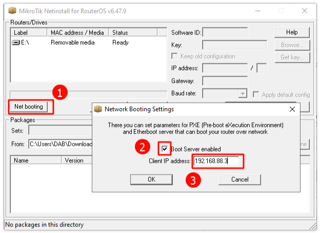Screen dimensions: 320x233
Task: Focus the Client IP address field
Action: click(216, 161)
